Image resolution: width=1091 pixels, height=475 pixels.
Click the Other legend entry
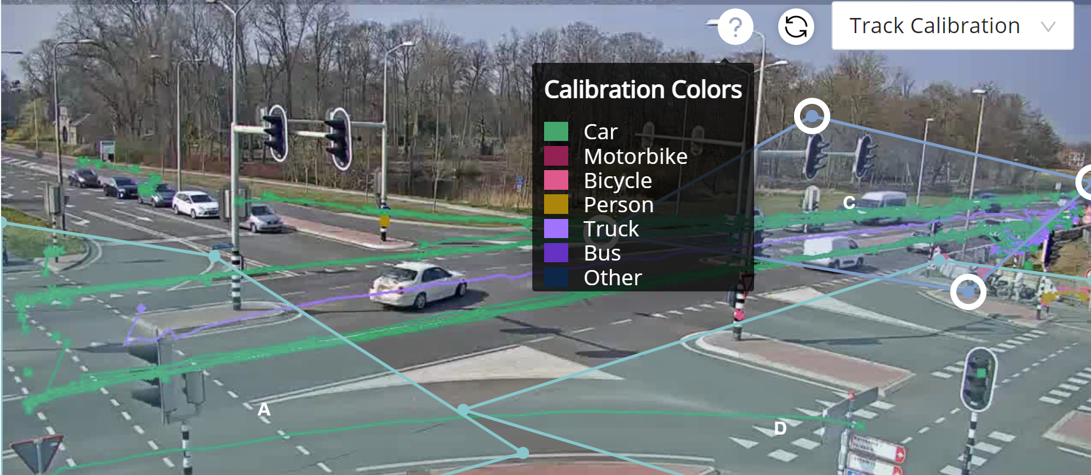(593, 277)
